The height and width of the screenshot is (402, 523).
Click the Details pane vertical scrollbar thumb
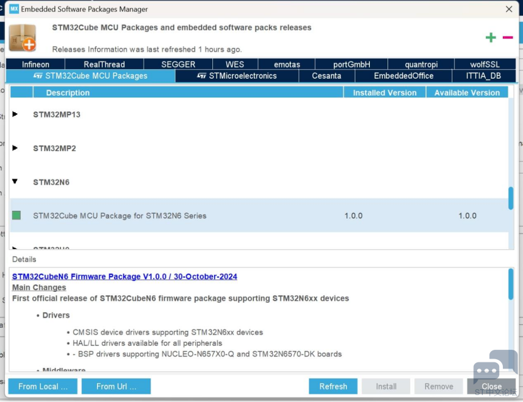510,284
